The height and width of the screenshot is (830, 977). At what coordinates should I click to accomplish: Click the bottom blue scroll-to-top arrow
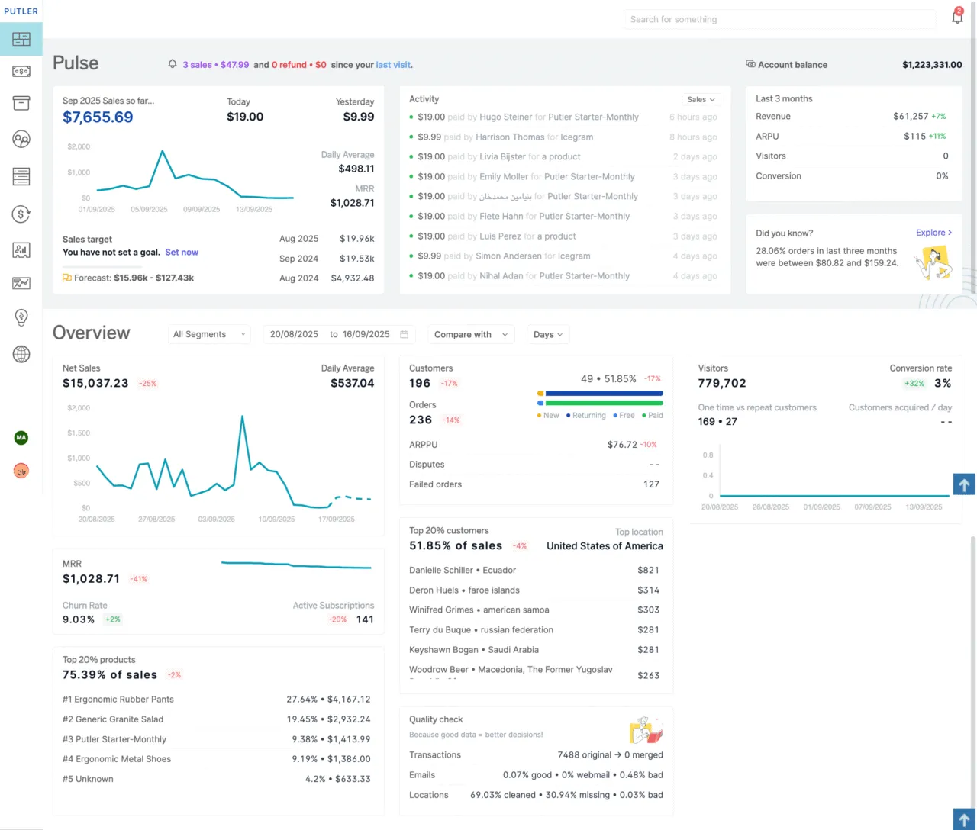coord(964,819)
